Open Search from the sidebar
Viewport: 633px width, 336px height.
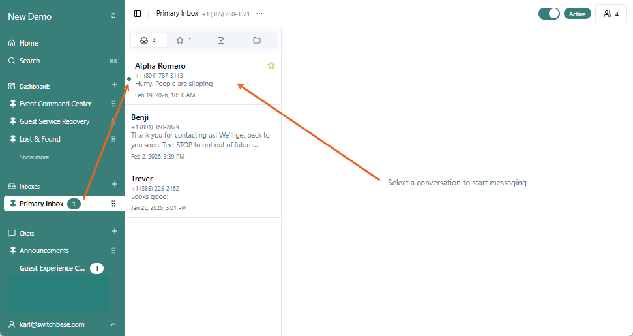(29, 61)
